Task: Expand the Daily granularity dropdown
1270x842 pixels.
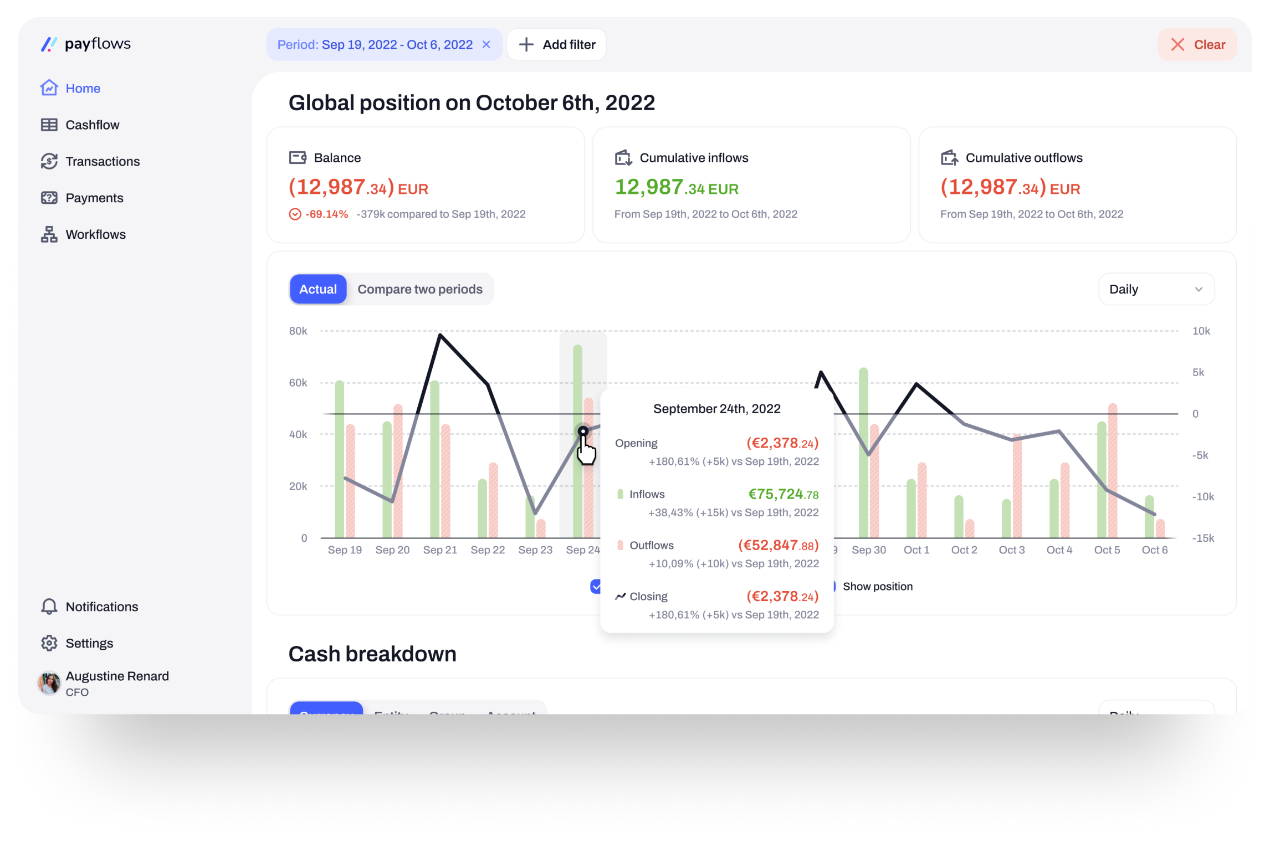Action: (x=1156, y=289)
